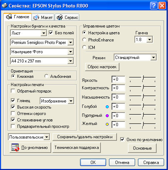
Task: Click the Голубой value field
Action: point(118,106)
